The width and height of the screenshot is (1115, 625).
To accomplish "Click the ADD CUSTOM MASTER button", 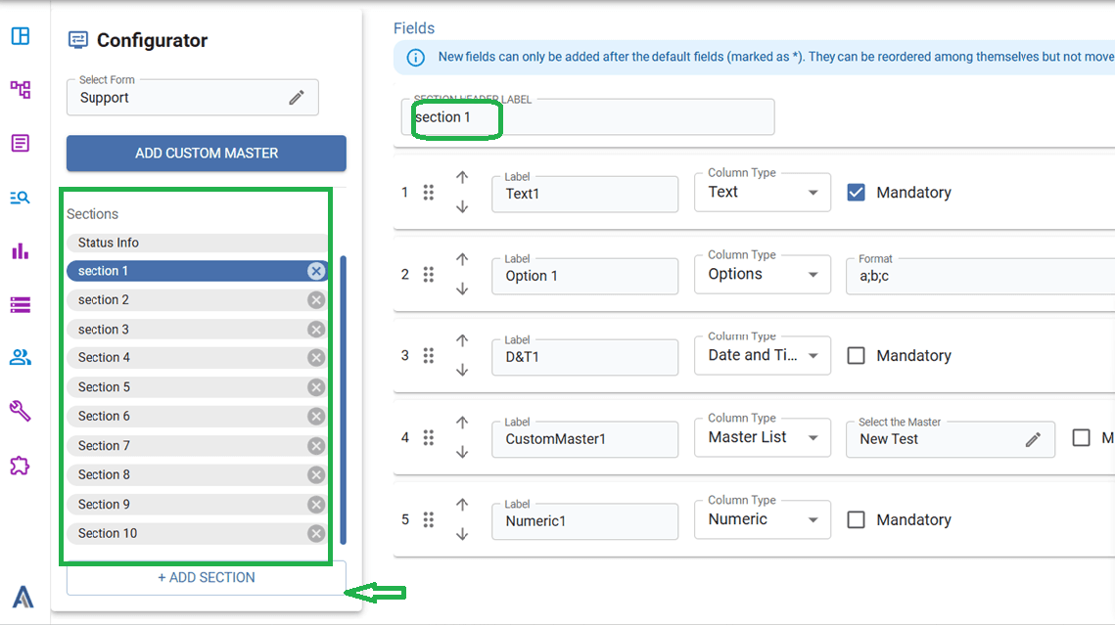I will coord(207,154).
